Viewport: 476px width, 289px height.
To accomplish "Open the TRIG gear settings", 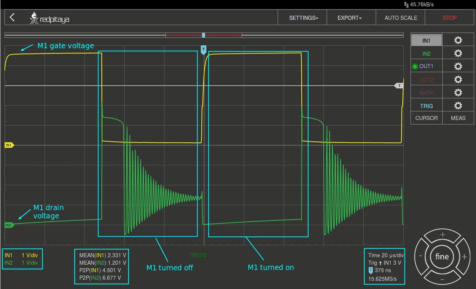I will 458,106.
